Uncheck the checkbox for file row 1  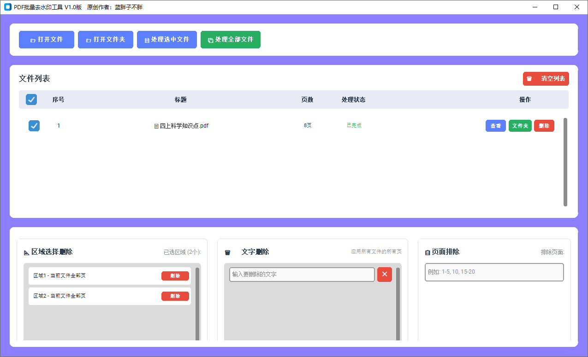point(34,126)
